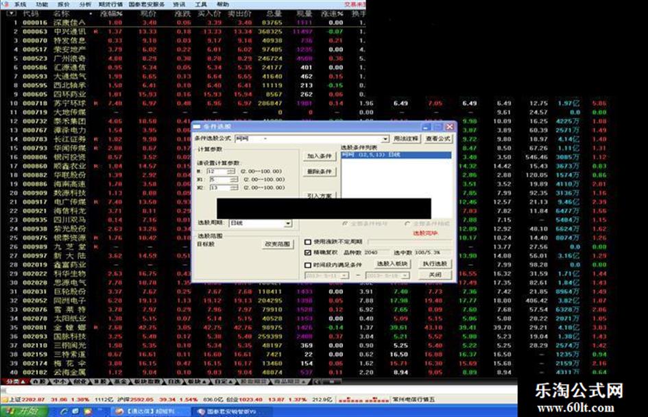Click the 现价 column header
The height and width of the screenshot is (417, 648).
tap(149, 14)
